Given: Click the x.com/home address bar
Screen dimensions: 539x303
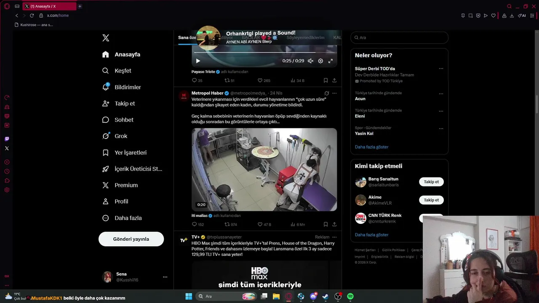Looking at the screenshot, I should [58, 16].
